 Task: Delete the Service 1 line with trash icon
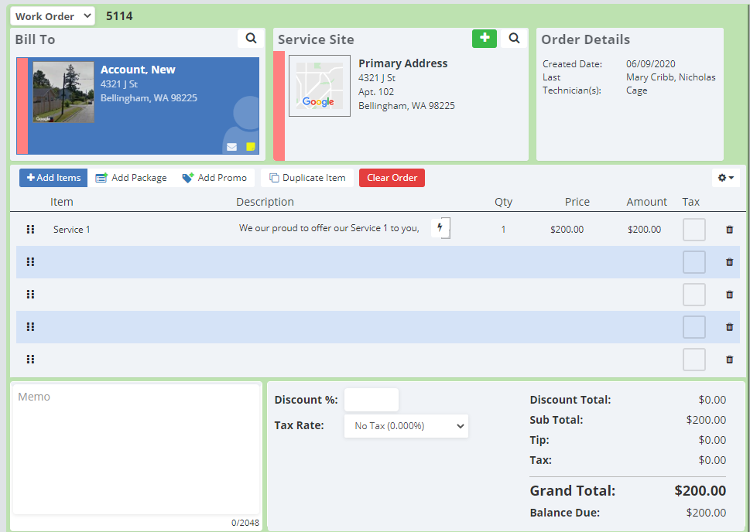729,230
